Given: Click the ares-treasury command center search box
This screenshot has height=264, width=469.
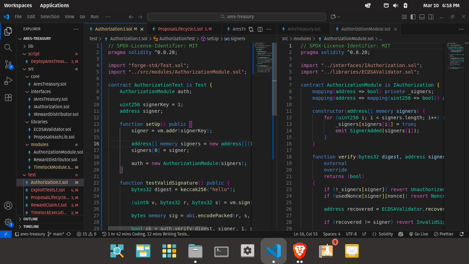Looking at the screenshot, I should tap(237, 17).
